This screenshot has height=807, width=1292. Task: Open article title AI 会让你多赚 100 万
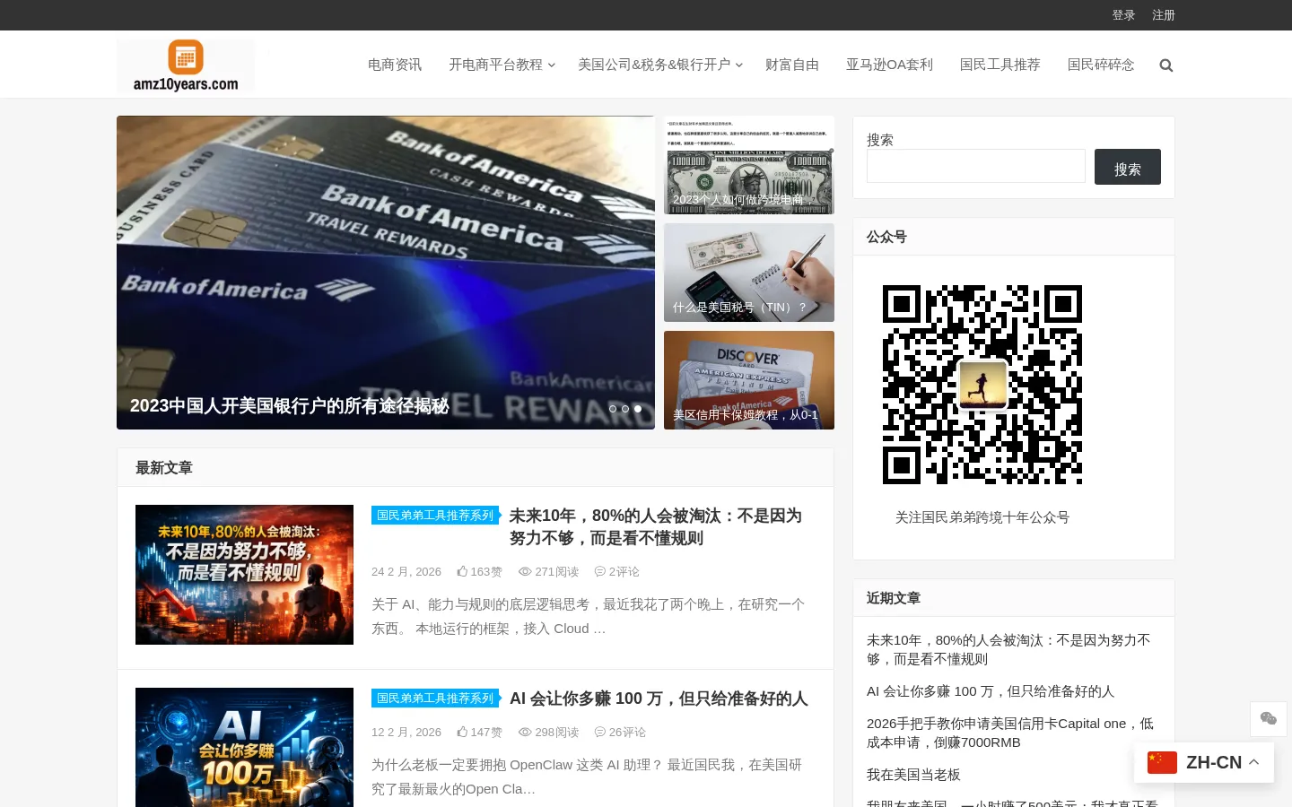pos(659,699)
